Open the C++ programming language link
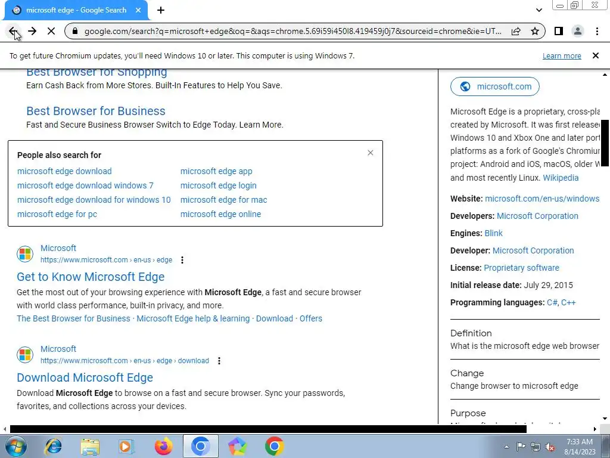The height and width of the screenshot is (458, 610). 568,302
